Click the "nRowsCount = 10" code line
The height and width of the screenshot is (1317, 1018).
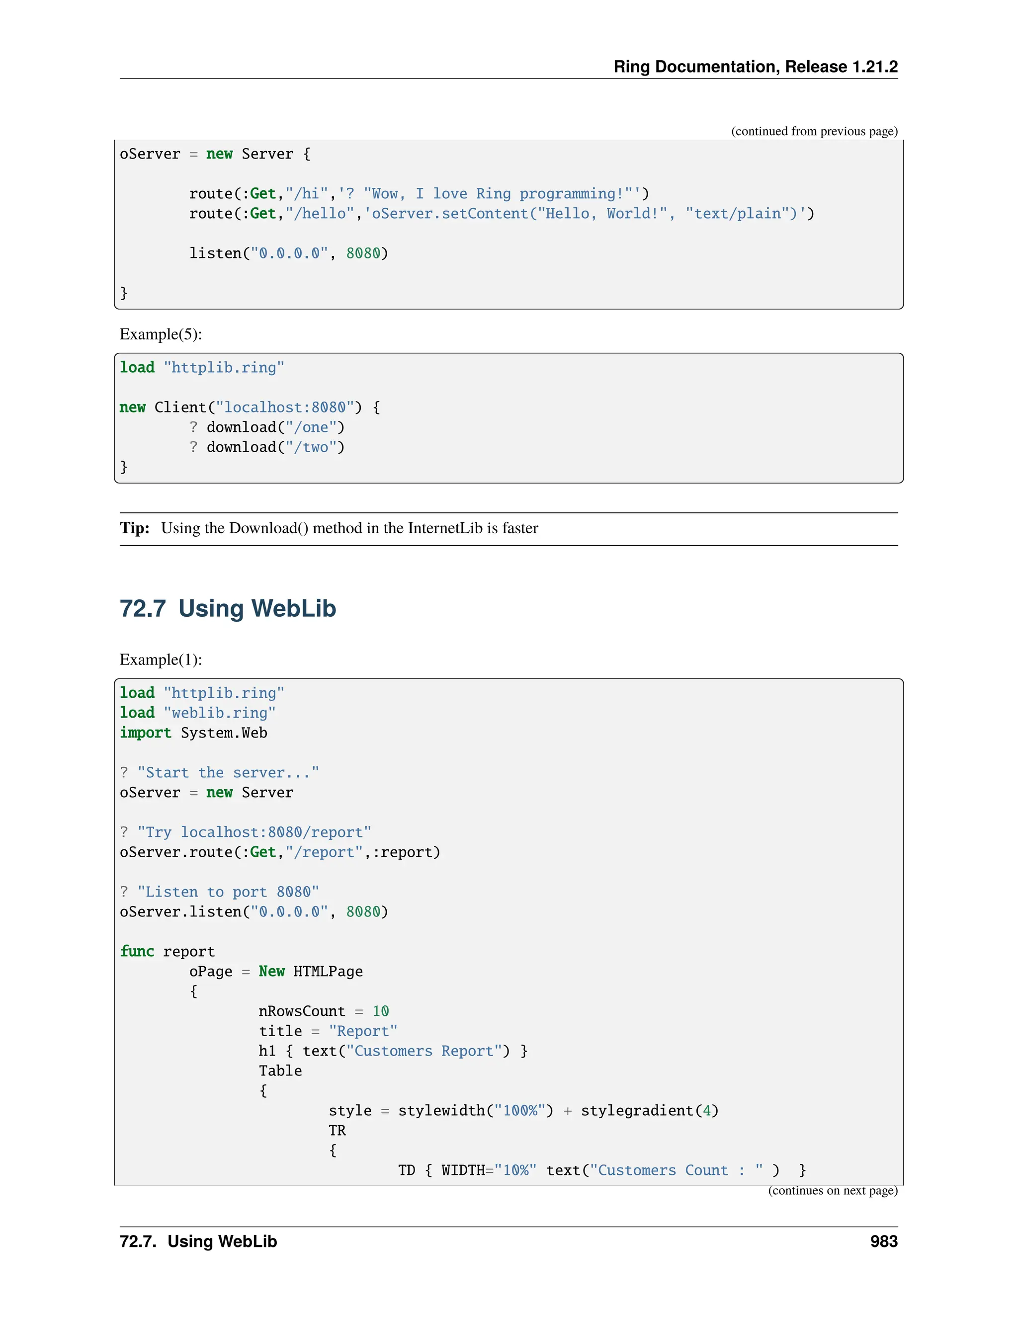(x=324, y=1011)
